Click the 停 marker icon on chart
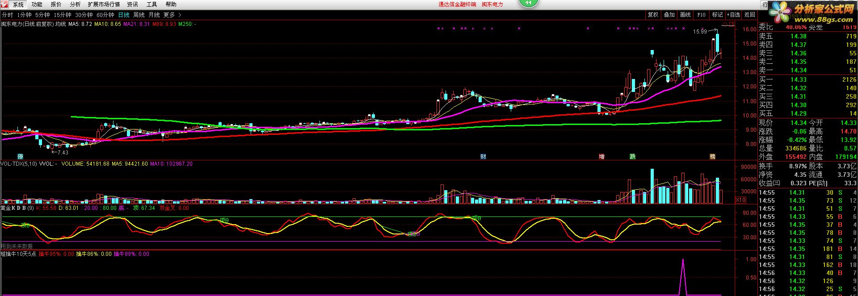The height and width of the screenshot is (296, 858). [20, 157]
